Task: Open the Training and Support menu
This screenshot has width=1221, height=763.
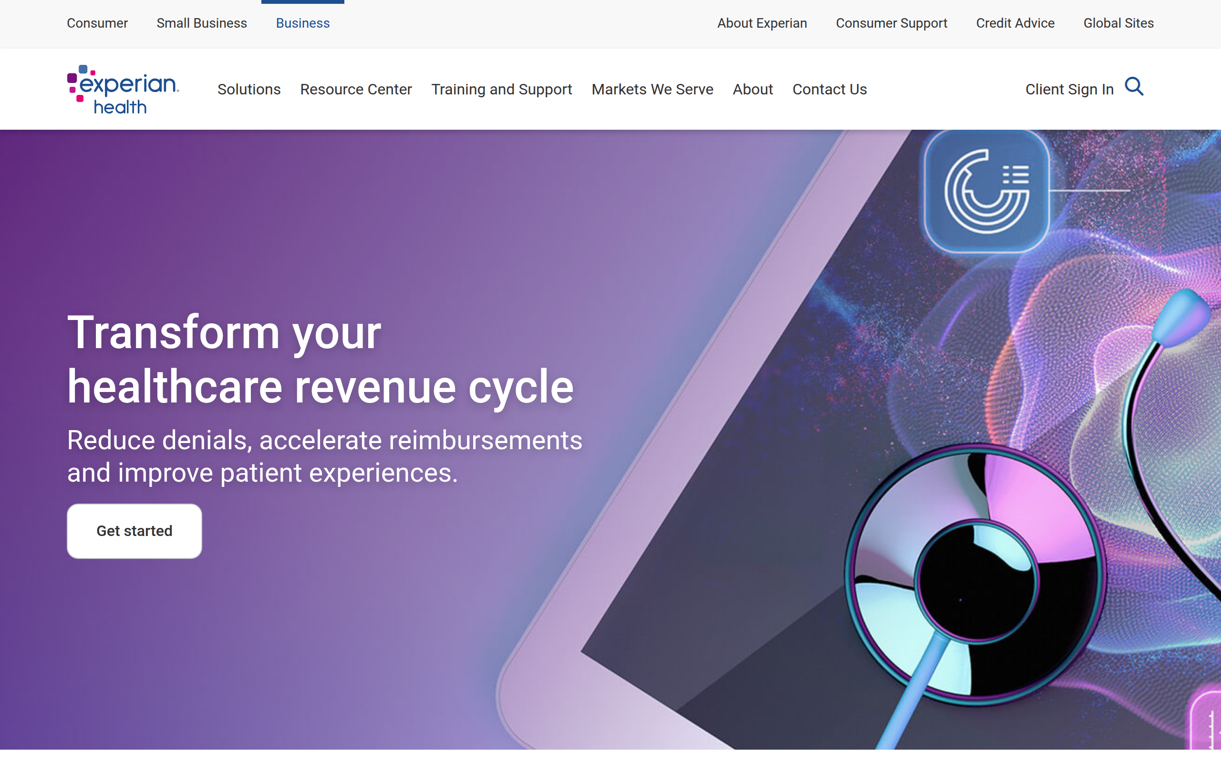Action: pos(502,89)
